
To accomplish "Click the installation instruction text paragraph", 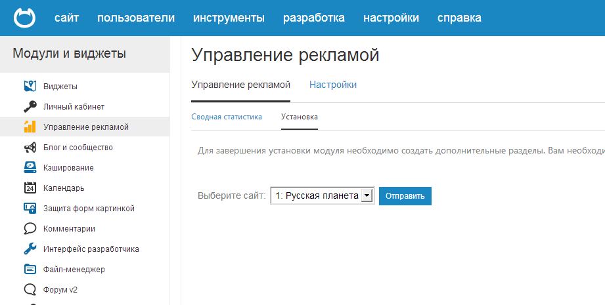I will tap(401, 151).
